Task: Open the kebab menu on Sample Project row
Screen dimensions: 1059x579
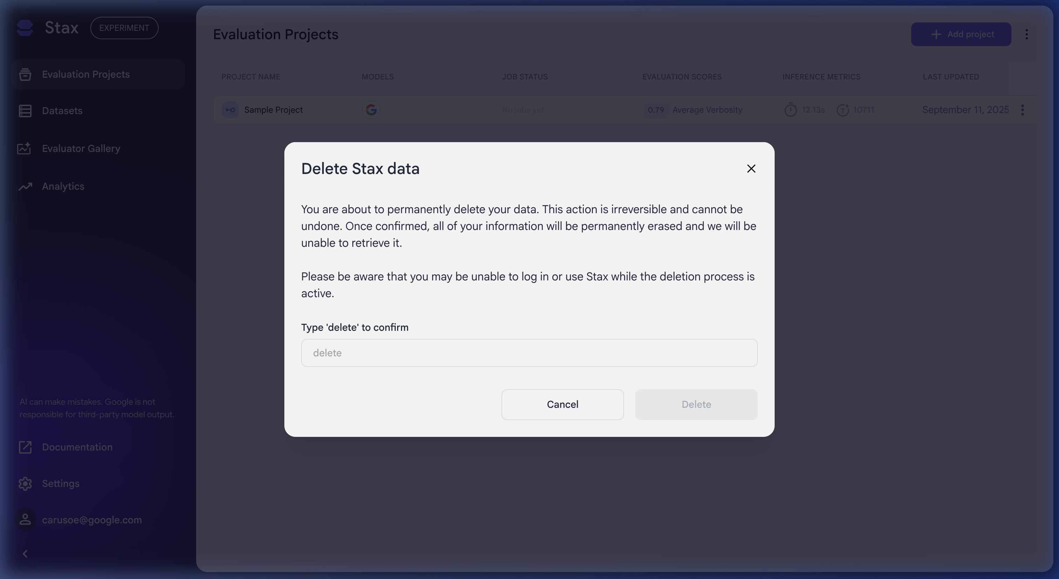Action: pyautogui.click(x=1023, y=110)
